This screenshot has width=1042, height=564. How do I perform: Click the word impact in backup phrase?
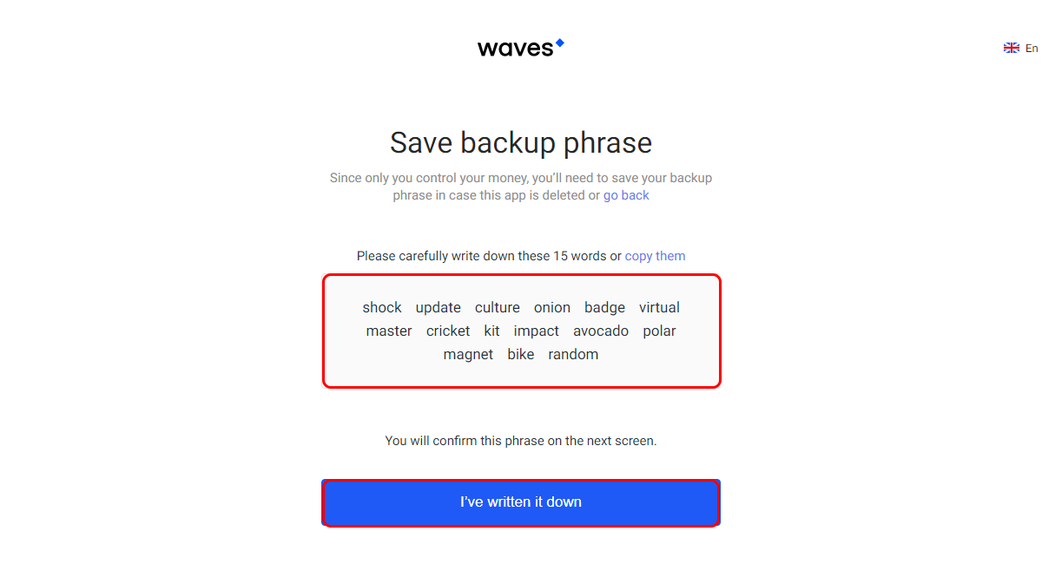click(x=537, y=331)
